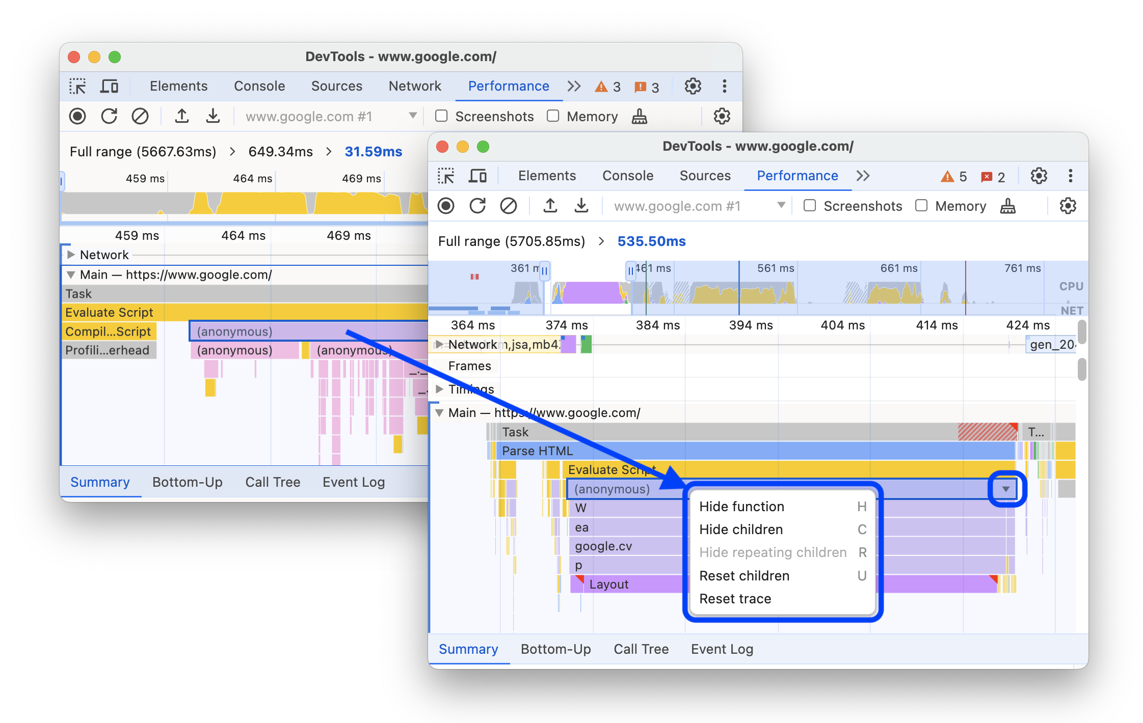Expand the Timings track section
Image resolution: width=1143 pixels, height=723 pixels.
441,390
